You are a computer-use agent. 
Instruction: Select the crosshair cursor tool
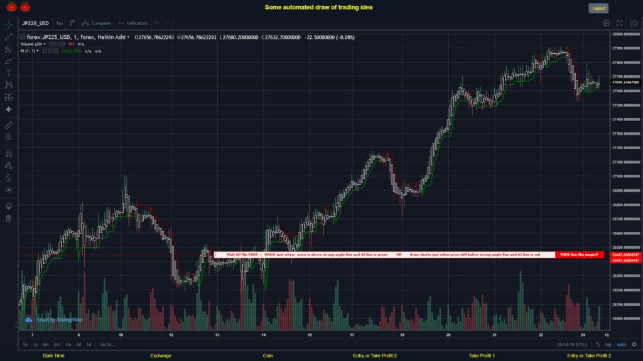pos(9,24)
